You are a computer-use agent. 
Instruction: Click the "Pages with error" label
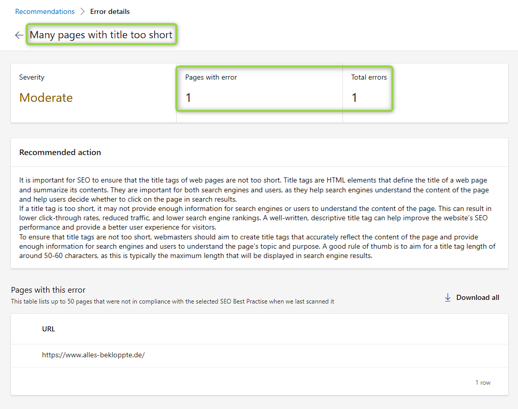211,77
